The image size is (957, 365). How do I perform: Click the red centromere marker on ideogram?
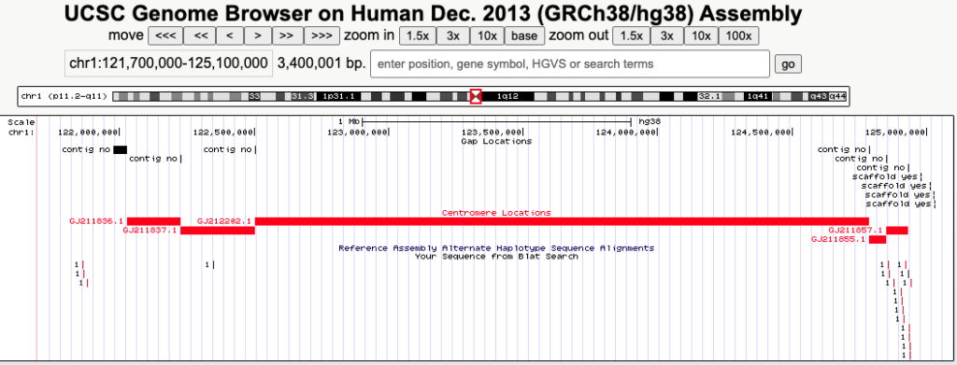tap(476, 96)
